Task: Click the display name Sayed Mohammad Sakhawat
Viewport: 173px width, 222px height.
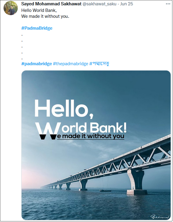Action: pos(51,4)
